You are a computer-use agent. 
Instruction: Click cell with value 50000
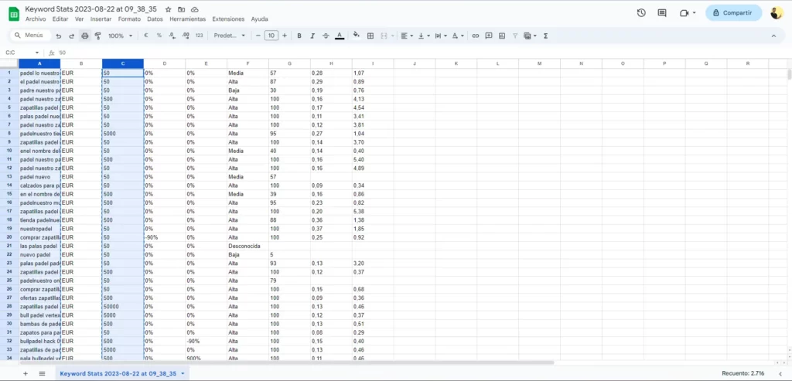coord(123,307)
